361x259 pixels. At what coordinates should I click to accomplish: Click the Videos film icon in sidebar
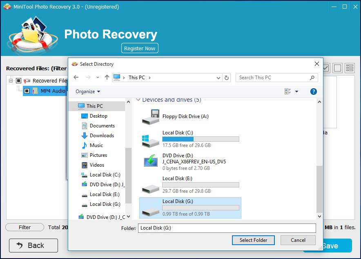tap(85, 165)
